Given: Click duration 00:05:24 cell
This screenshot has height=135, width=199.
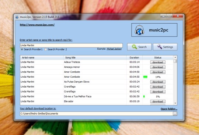Looking at the screenshot, I should (x=135, y=82).
